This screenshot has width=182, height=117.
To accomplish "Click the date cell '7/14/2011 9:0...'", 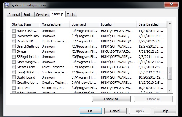I will tap(151, 36).
